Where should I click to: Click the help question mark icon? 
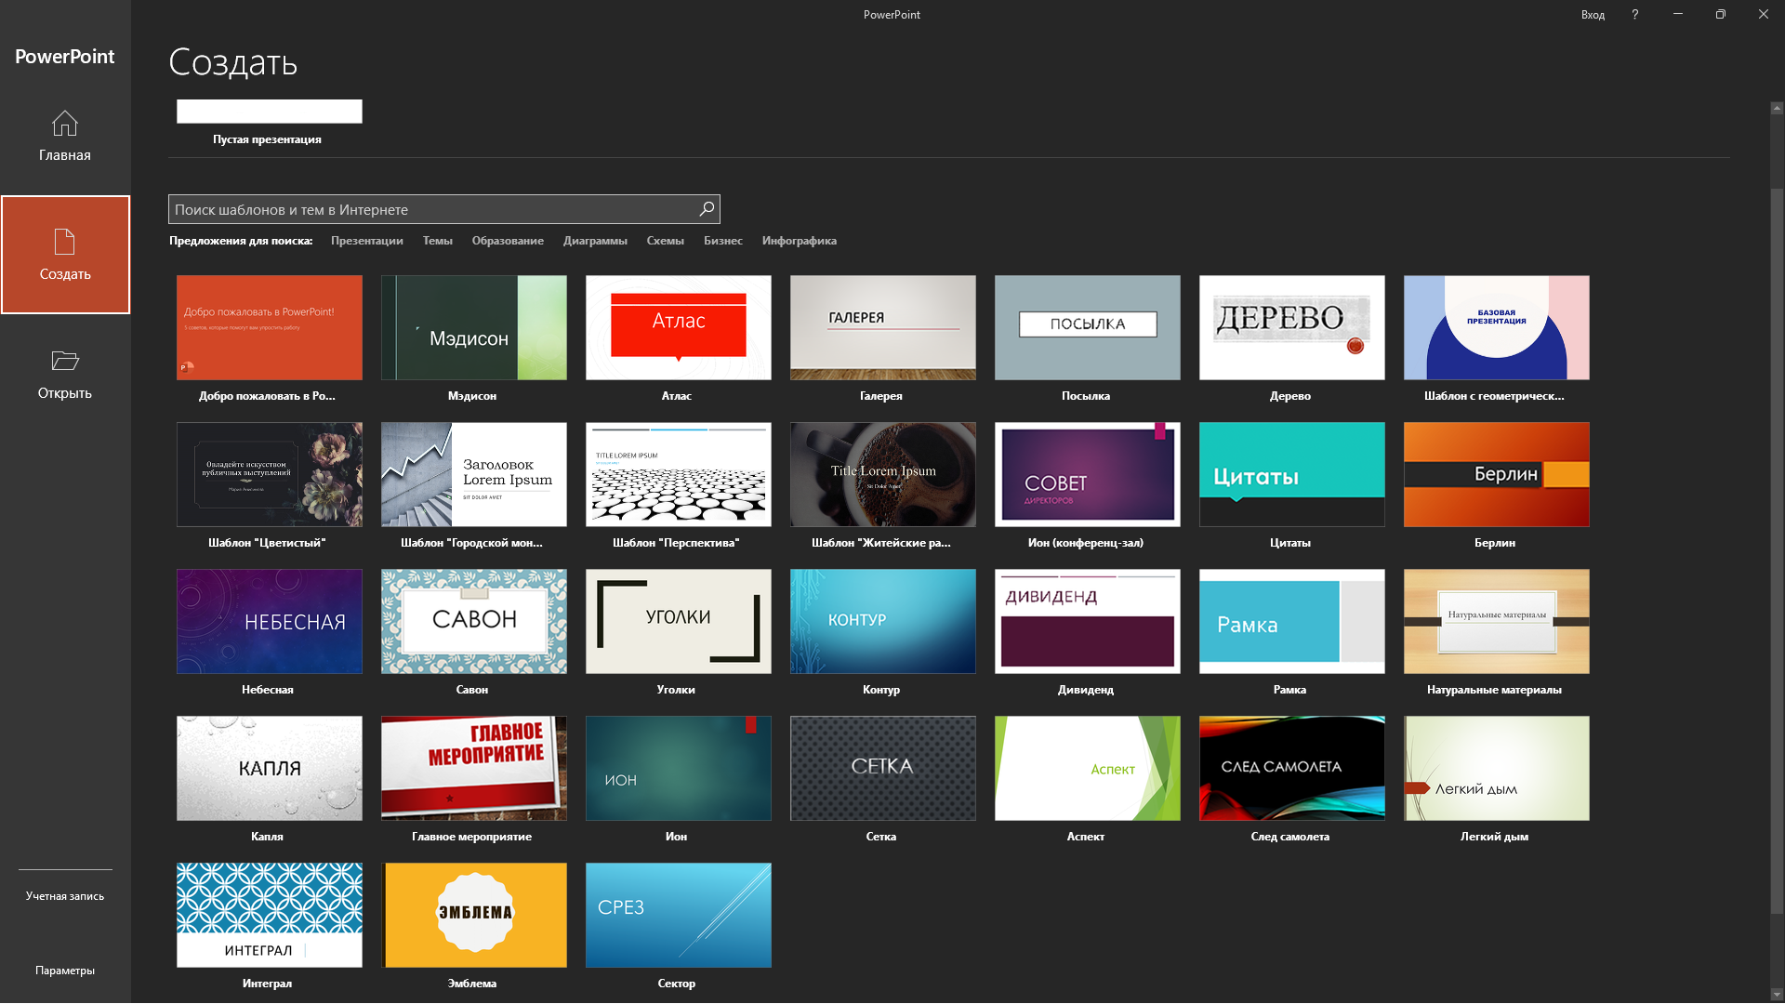click(x=1634, y=14)
